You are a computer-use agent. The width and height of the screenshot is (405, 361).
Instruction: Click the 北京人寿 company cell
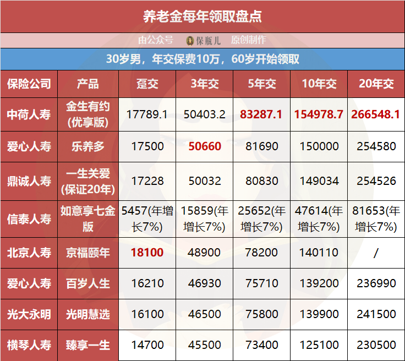coord(29,253)
